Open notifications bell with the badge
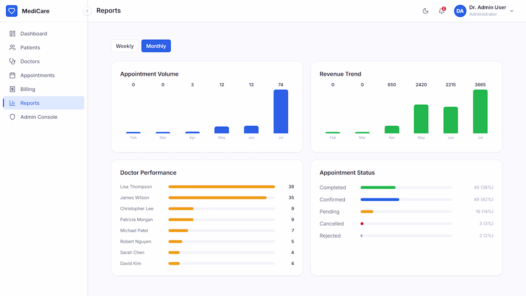Screen dimensions: 526x296 [442, 11]
